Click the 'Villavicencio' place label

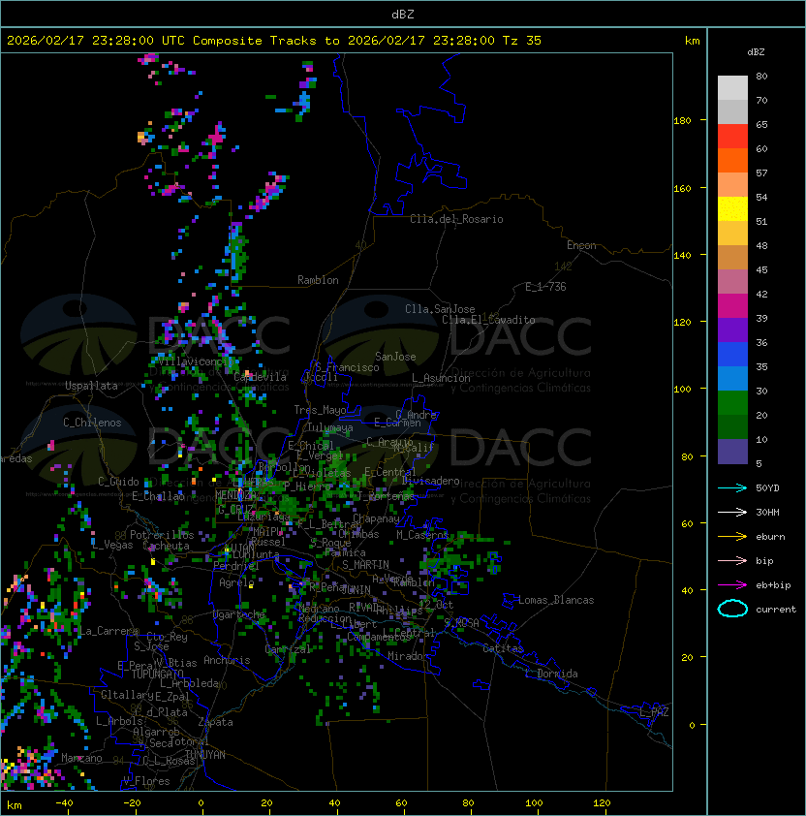[195, 361]
